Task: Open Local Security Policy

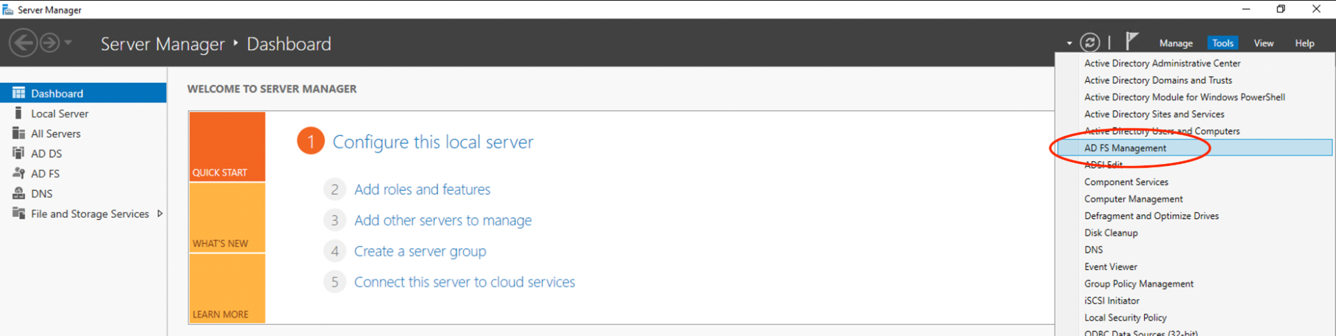Action: (1125, 318)
